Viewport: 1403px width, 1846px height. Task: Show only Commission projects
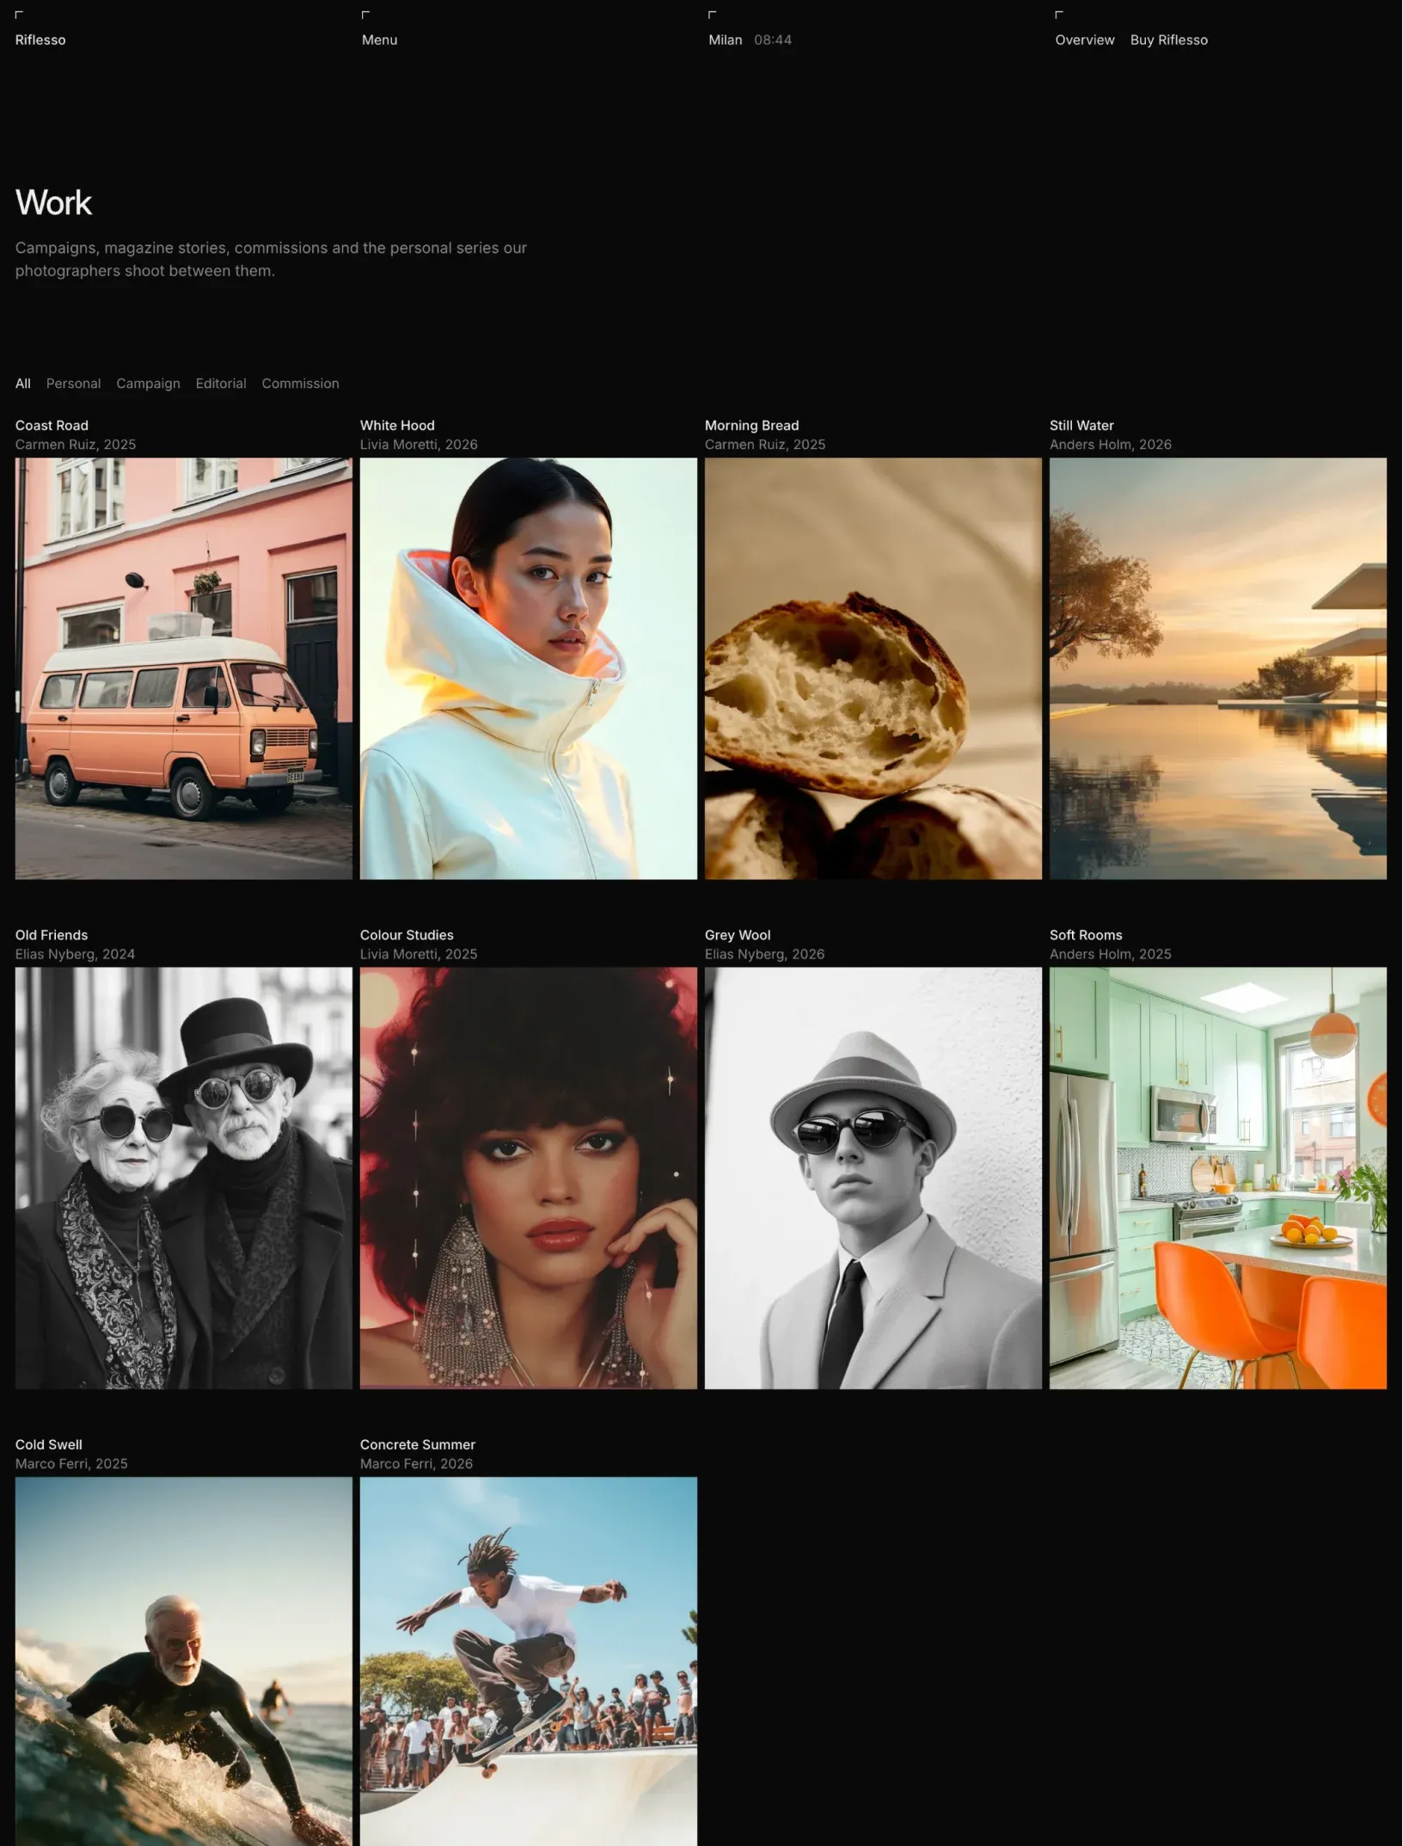click(x=300, y=384)
